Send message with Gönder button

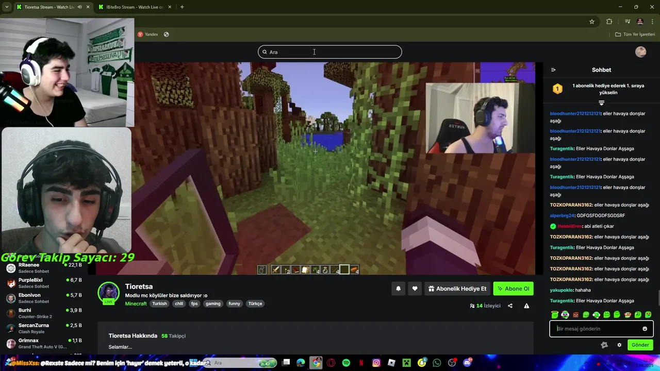pos(640,345)
